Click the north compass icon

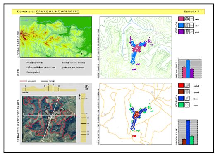87,87
